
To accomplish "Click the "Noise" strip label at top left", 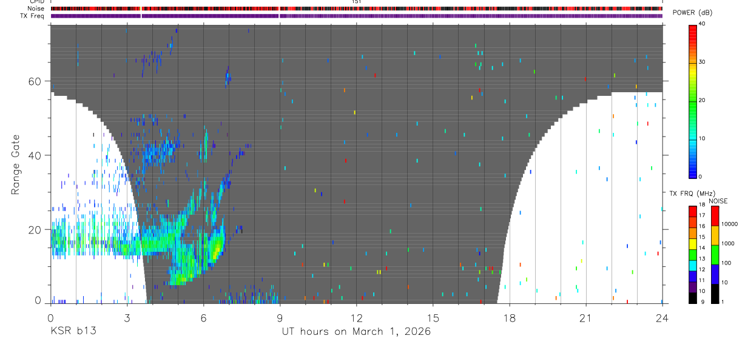I will (37, 8).
